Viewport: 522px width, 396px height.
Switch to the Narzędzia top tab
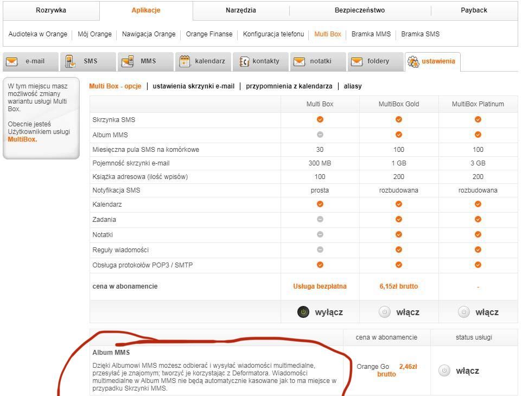point(241,10)
